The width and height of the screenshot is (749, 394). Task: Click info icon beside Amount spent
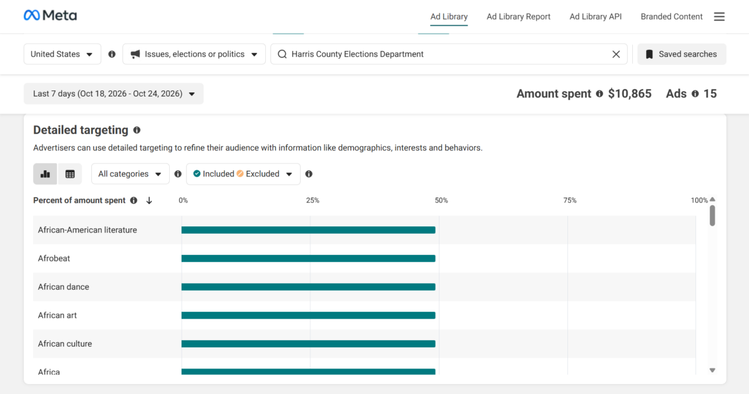[599, 94]
